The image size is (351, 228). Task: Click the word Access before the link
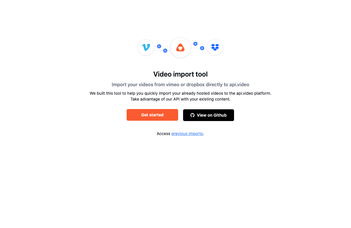tap(164, 134)
